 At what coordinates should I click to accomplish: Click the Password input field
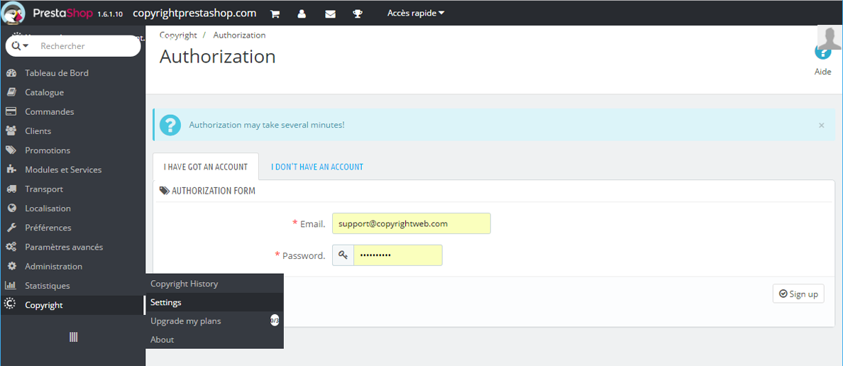pos(398,255)
